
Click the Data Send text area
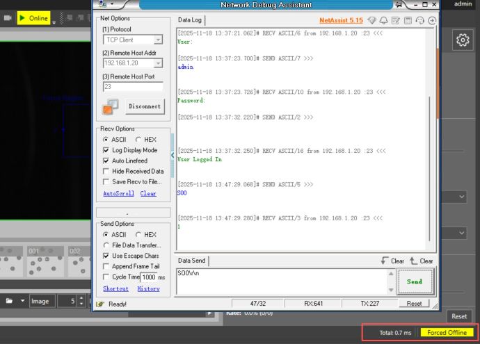coord(282,281)
